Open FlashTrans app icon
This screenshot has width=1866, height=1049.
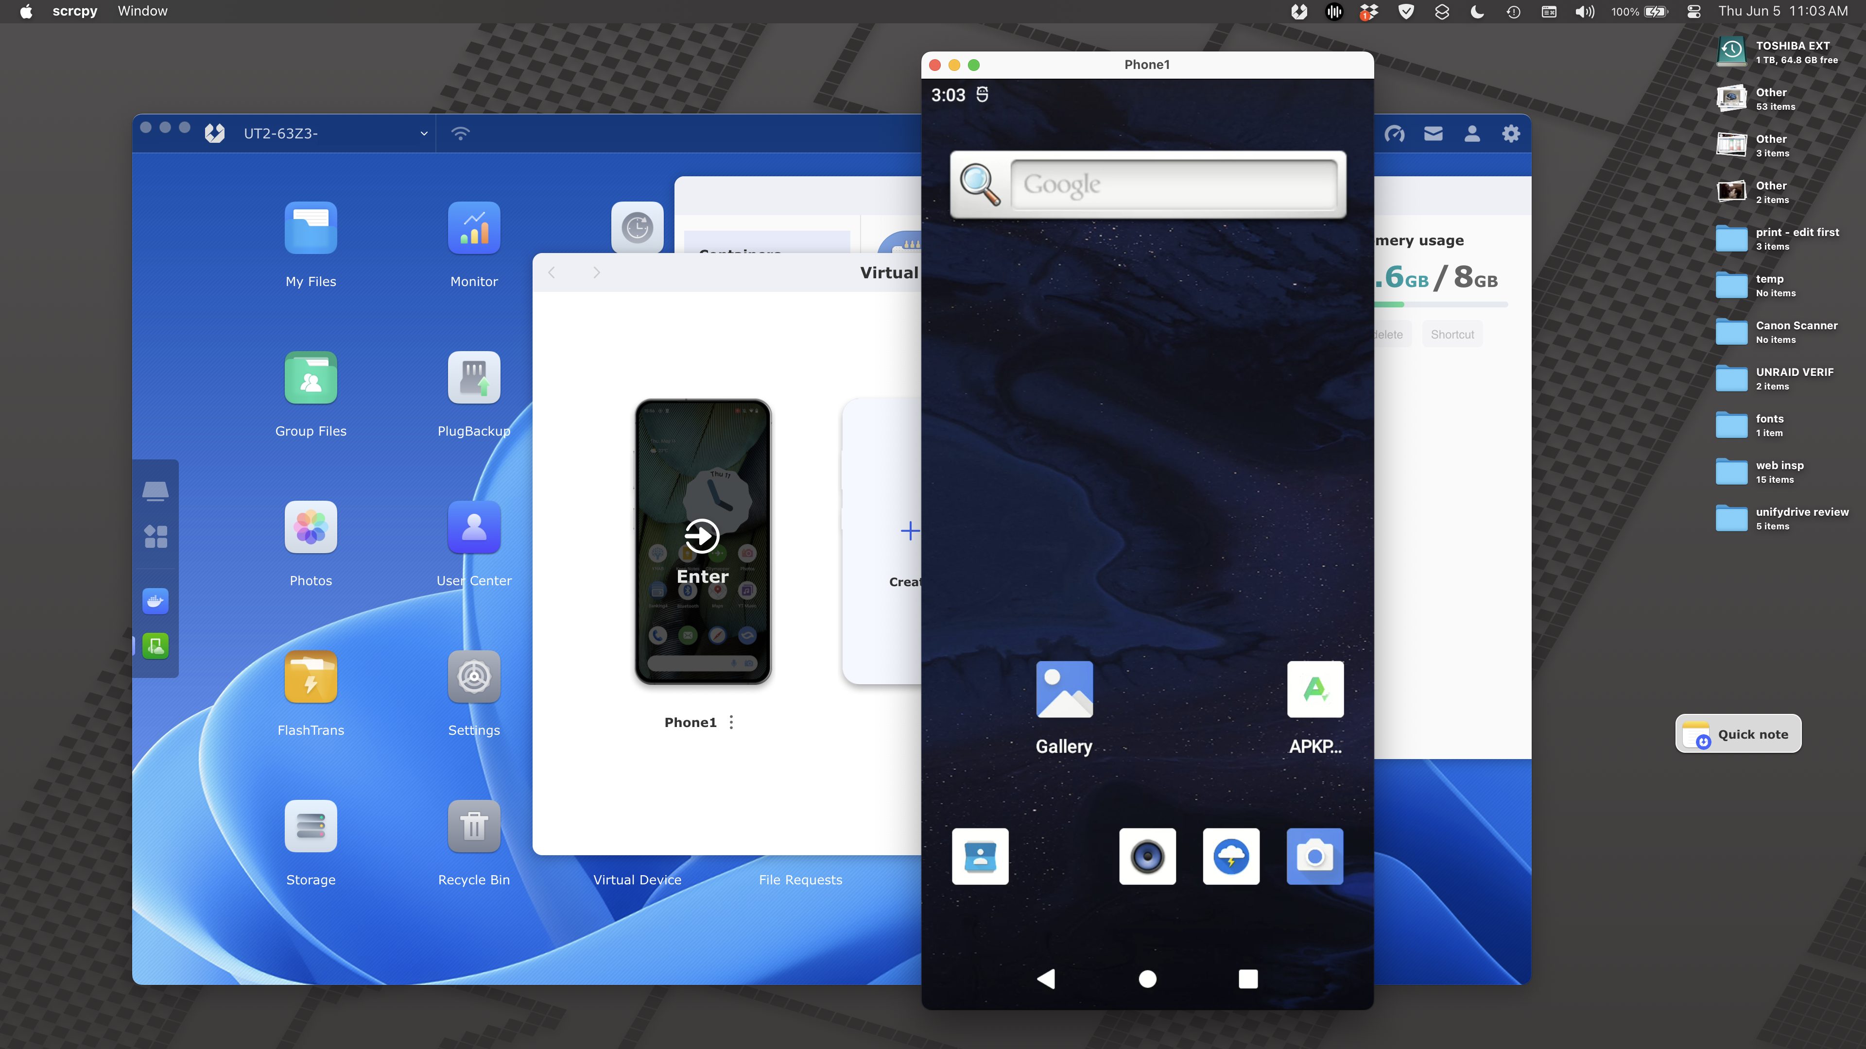point(311,677)
